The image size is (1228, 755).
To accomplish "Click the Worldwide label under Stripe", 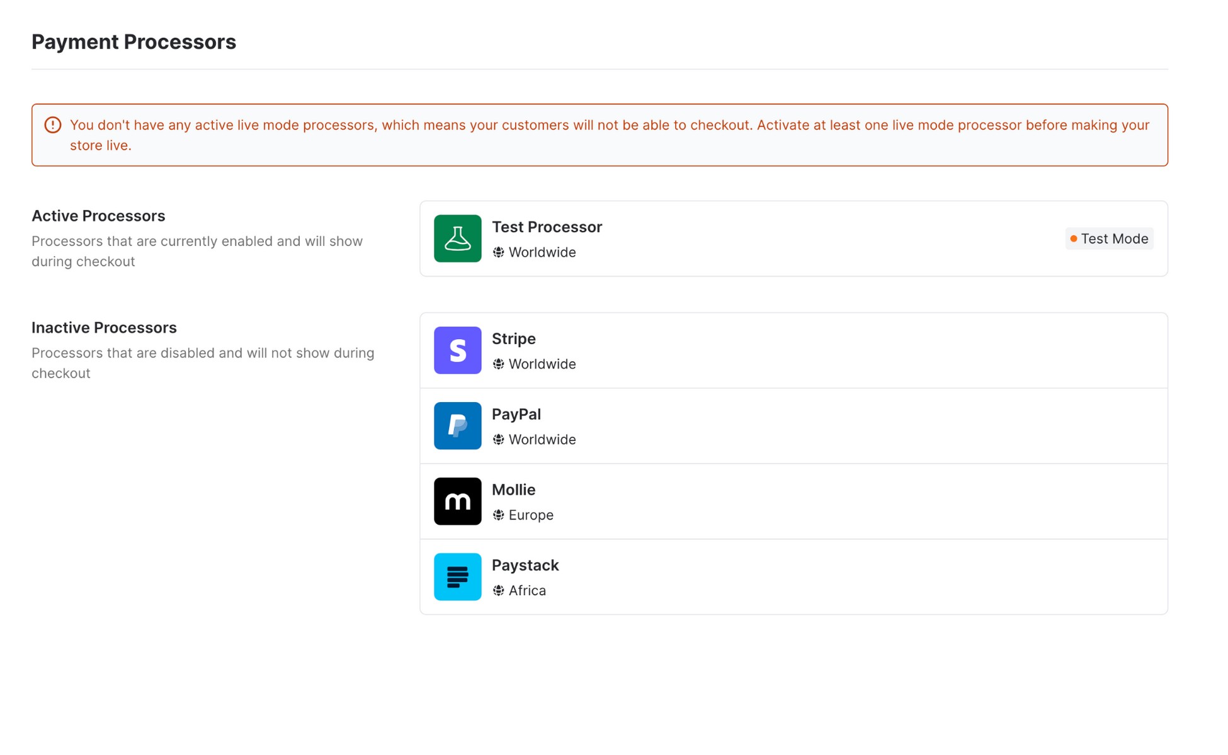I will point(542,364).
